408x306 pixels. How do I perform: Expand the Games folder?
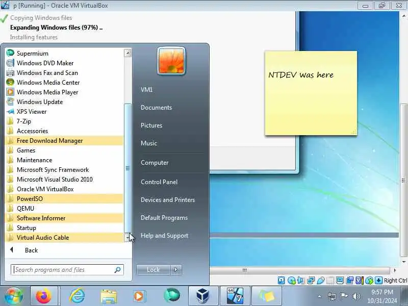[x=64, y=150]
